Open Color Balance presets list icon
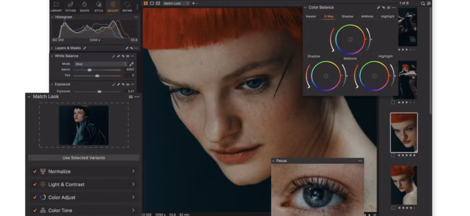Viewport: 470px width, 216px height. tap(388, 8)
